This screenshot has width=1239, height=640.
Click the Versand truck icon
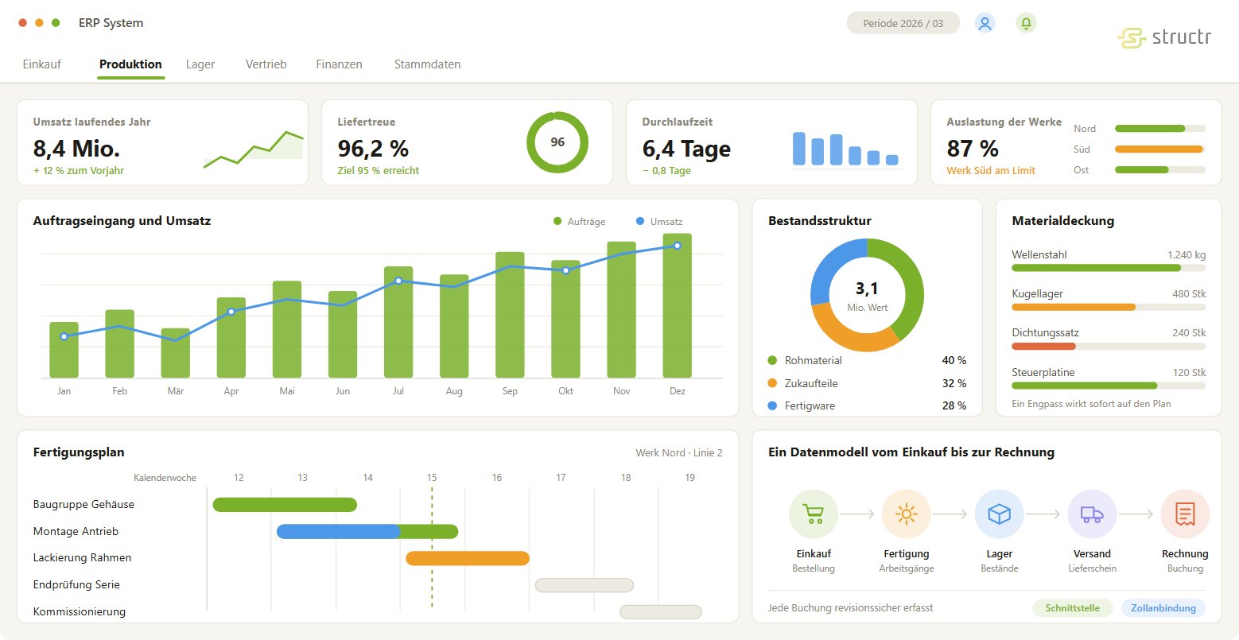1092,514
